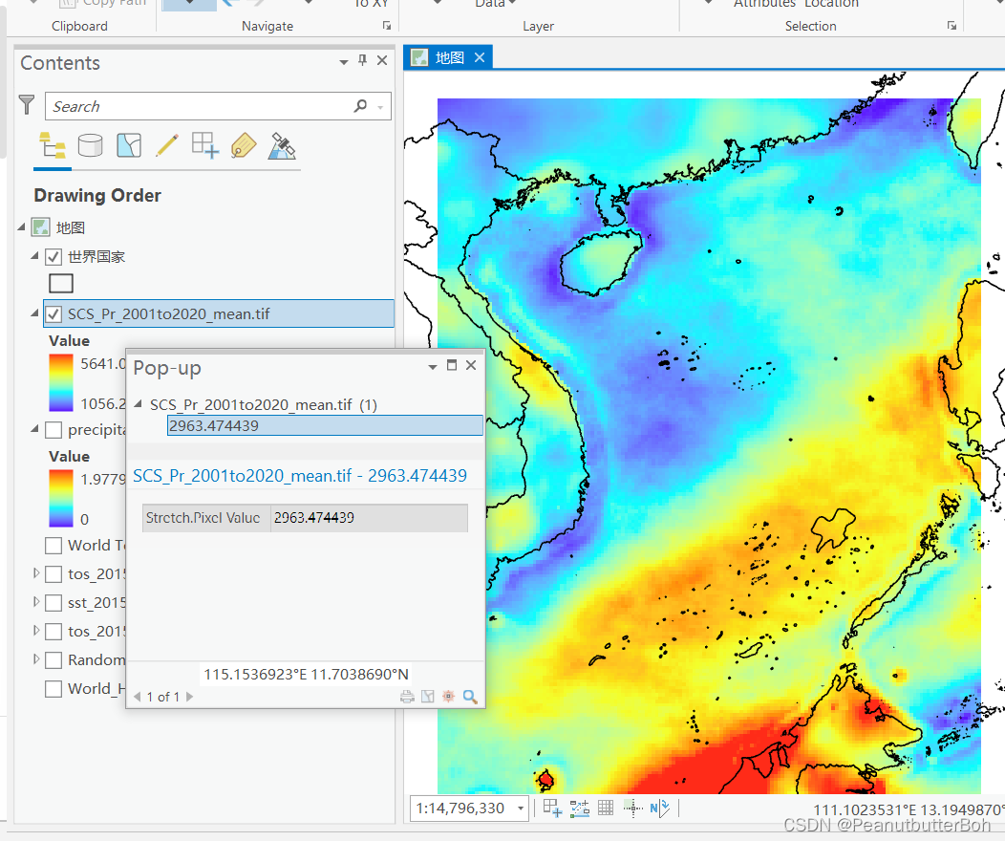Viewport: 1005px width, 841px height.
Task: Click the precipitation layer color ramp
Action: 60,499
